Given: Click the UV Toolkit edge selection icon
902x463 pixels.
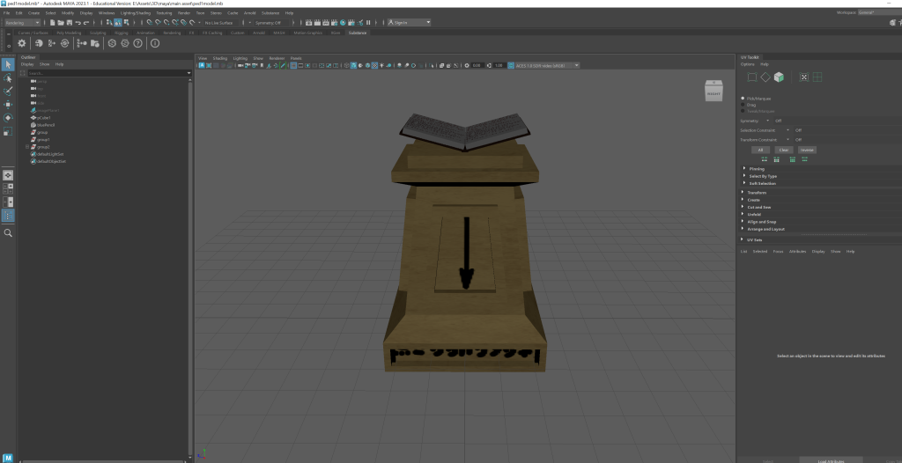Looking at the screenshot, I should click(x=754, y=77).
